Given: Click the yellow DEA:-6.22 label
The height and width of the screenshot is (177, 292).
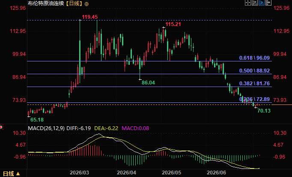Looking at the screenshot, I should [106, 128].
